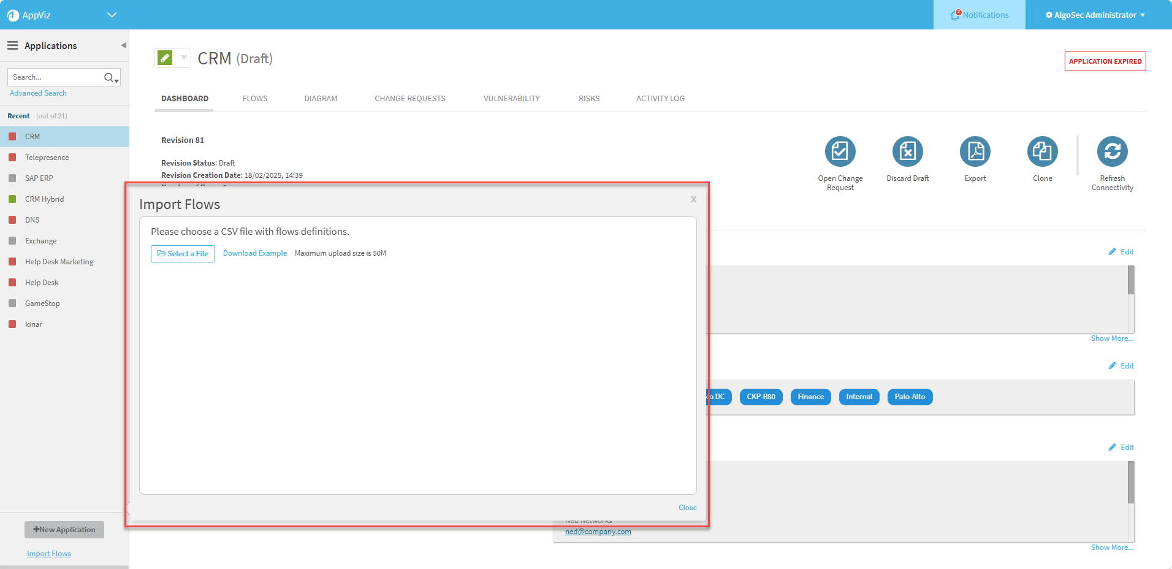Click the Clone application icon
Viewport: 1172px width, 569px height.
coord(1042,151)
